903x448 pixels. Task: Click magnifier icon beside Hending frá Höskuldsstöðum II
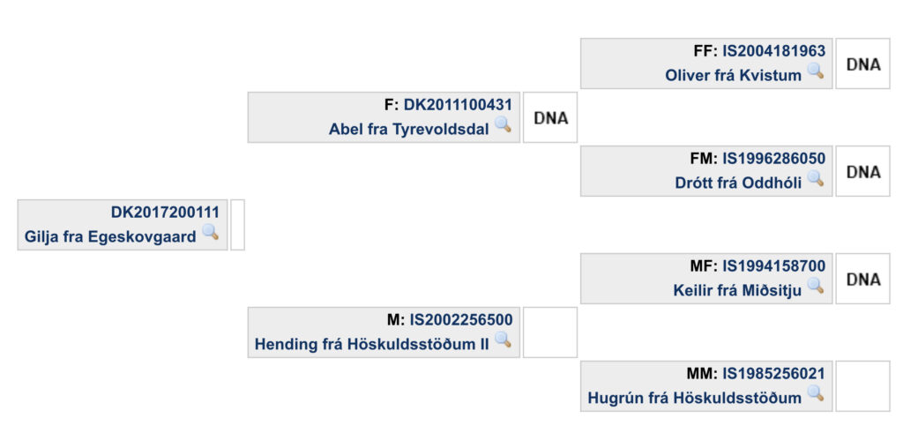pyautogui.click(x=503, y=340)
